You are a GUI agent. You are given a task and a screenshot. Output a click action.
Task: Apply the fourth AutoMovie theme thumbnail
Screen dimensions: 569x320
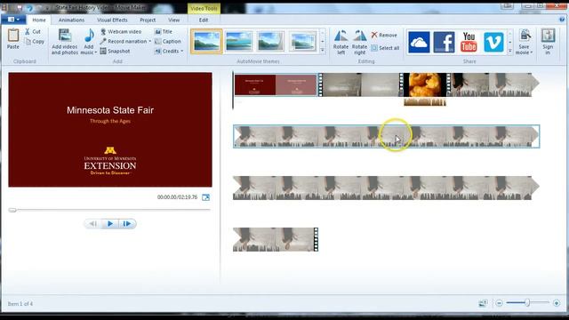tap(302, 42)
